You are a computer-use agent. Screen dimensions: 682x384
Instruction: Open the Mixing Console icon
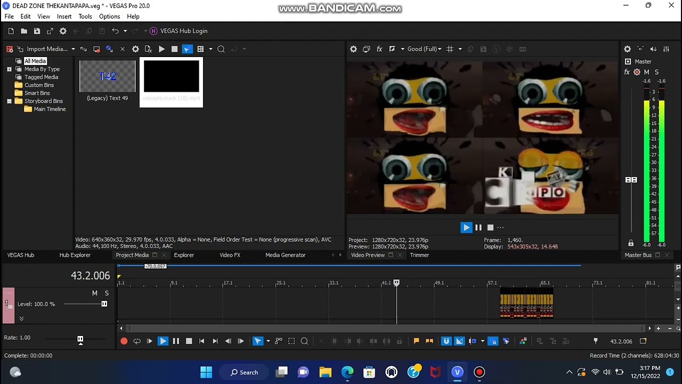pos(666,49)
